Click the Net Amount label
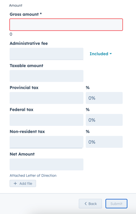This screenshot has height=214, width=136. (x=22, y=154)
